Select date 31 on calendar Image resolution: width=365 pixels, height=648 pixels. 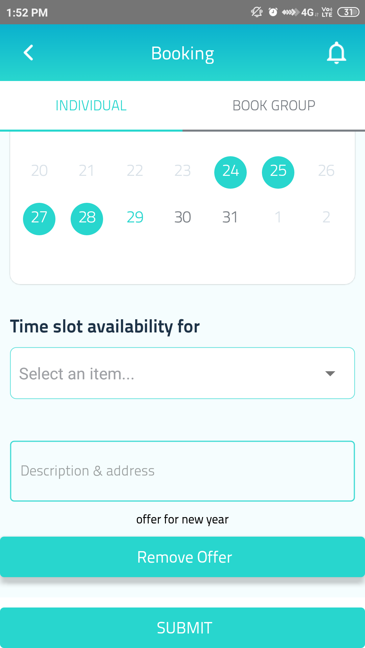[230, 217]
